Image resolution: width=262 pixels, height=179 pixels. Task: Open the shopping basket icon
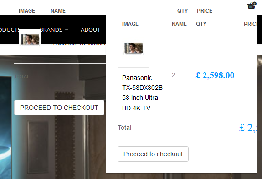(252, 5)
